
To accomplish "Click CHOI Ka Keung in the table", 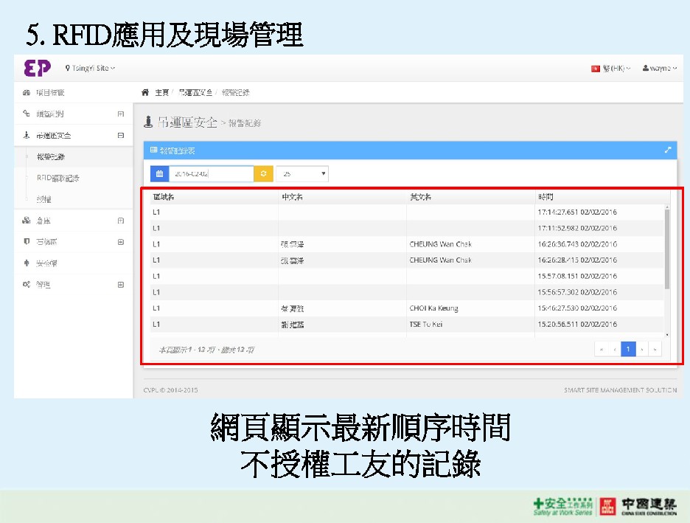I will tap(433, 308).
